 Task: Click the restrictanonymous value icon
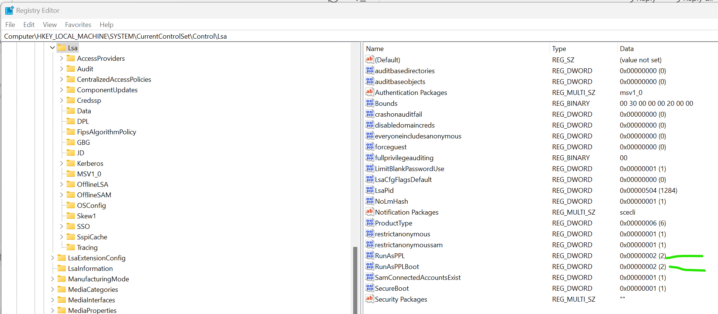(x=370, y=233)
